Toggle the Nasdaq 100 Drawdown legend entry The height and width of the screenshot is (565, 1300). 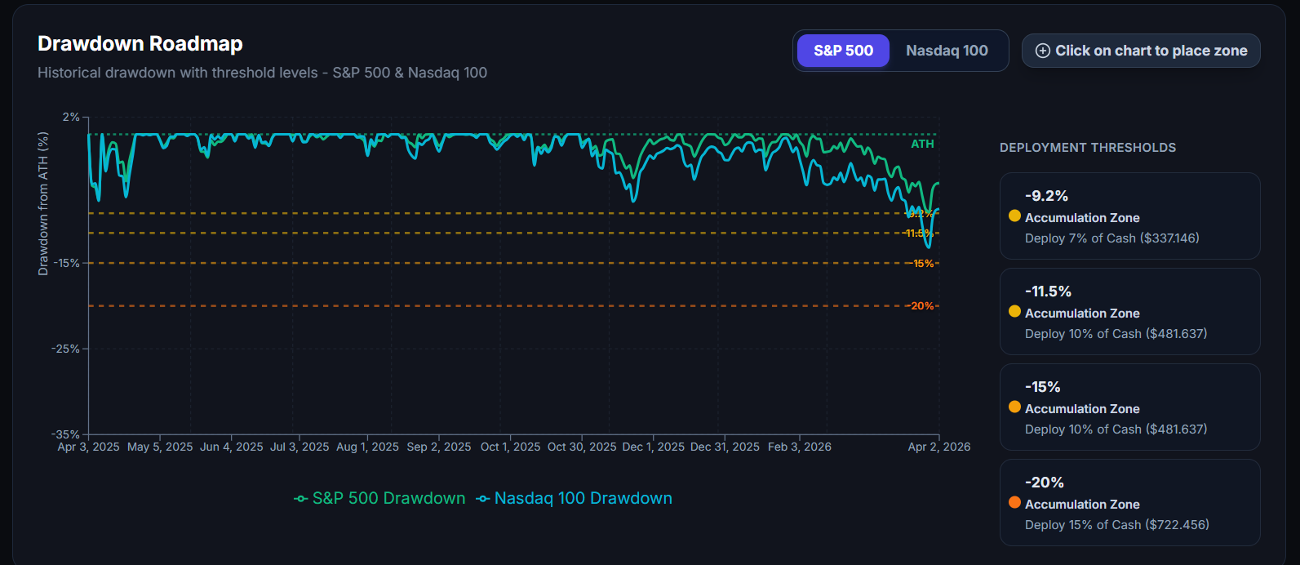(574, 498)
